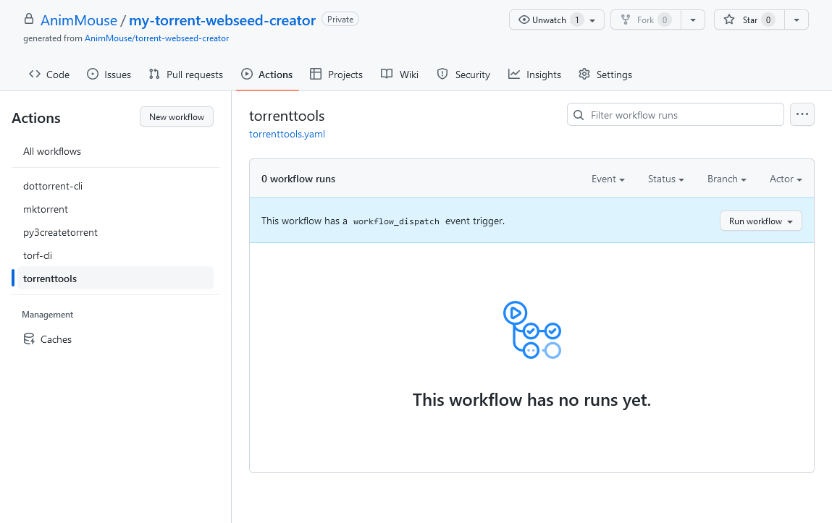
Task: Click the workflow illustration graphic
Action: [x=531, y=330]
